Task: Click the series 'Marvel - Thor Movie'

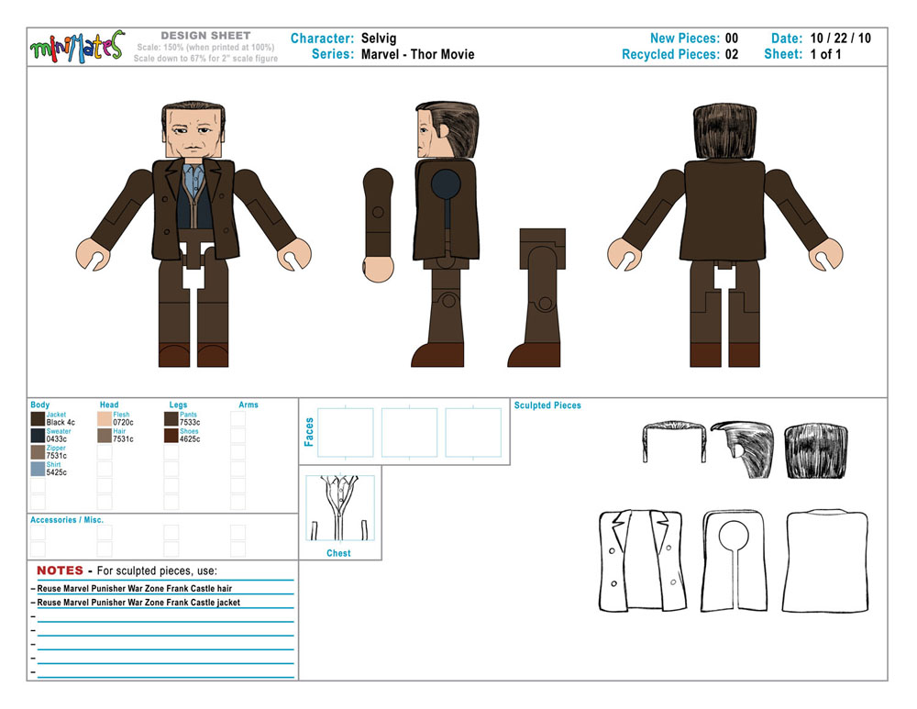Action: 417,54
